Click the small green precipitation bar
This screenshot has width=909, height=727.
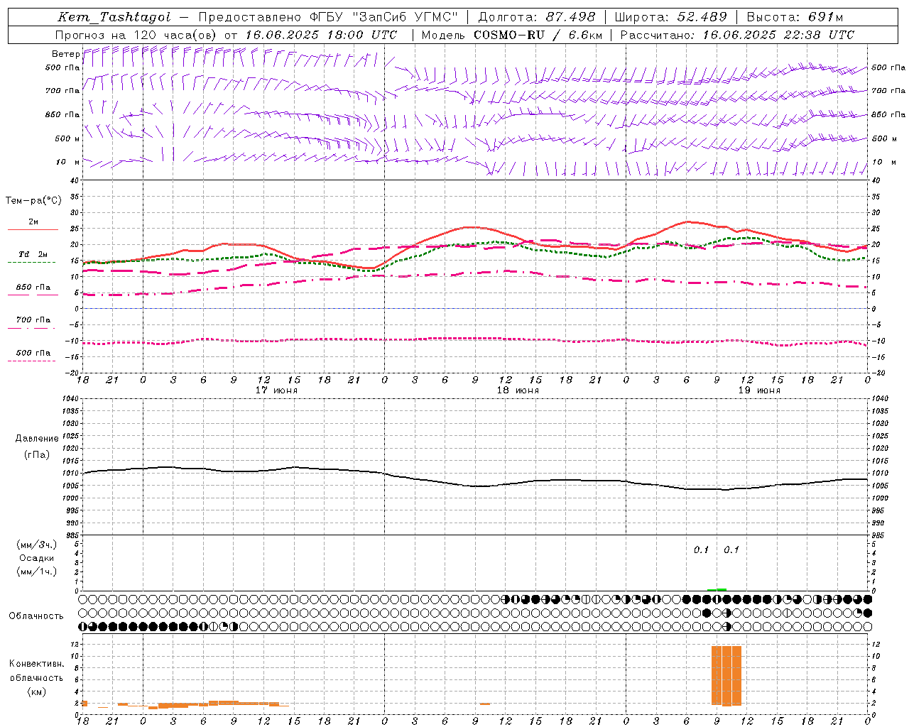point(717,589)
